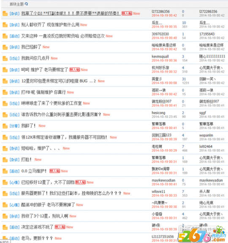Click 新人帖 badge on 0.0 立马维护 thread
This screenshot has height=243, width=228.
coord(54,171)
